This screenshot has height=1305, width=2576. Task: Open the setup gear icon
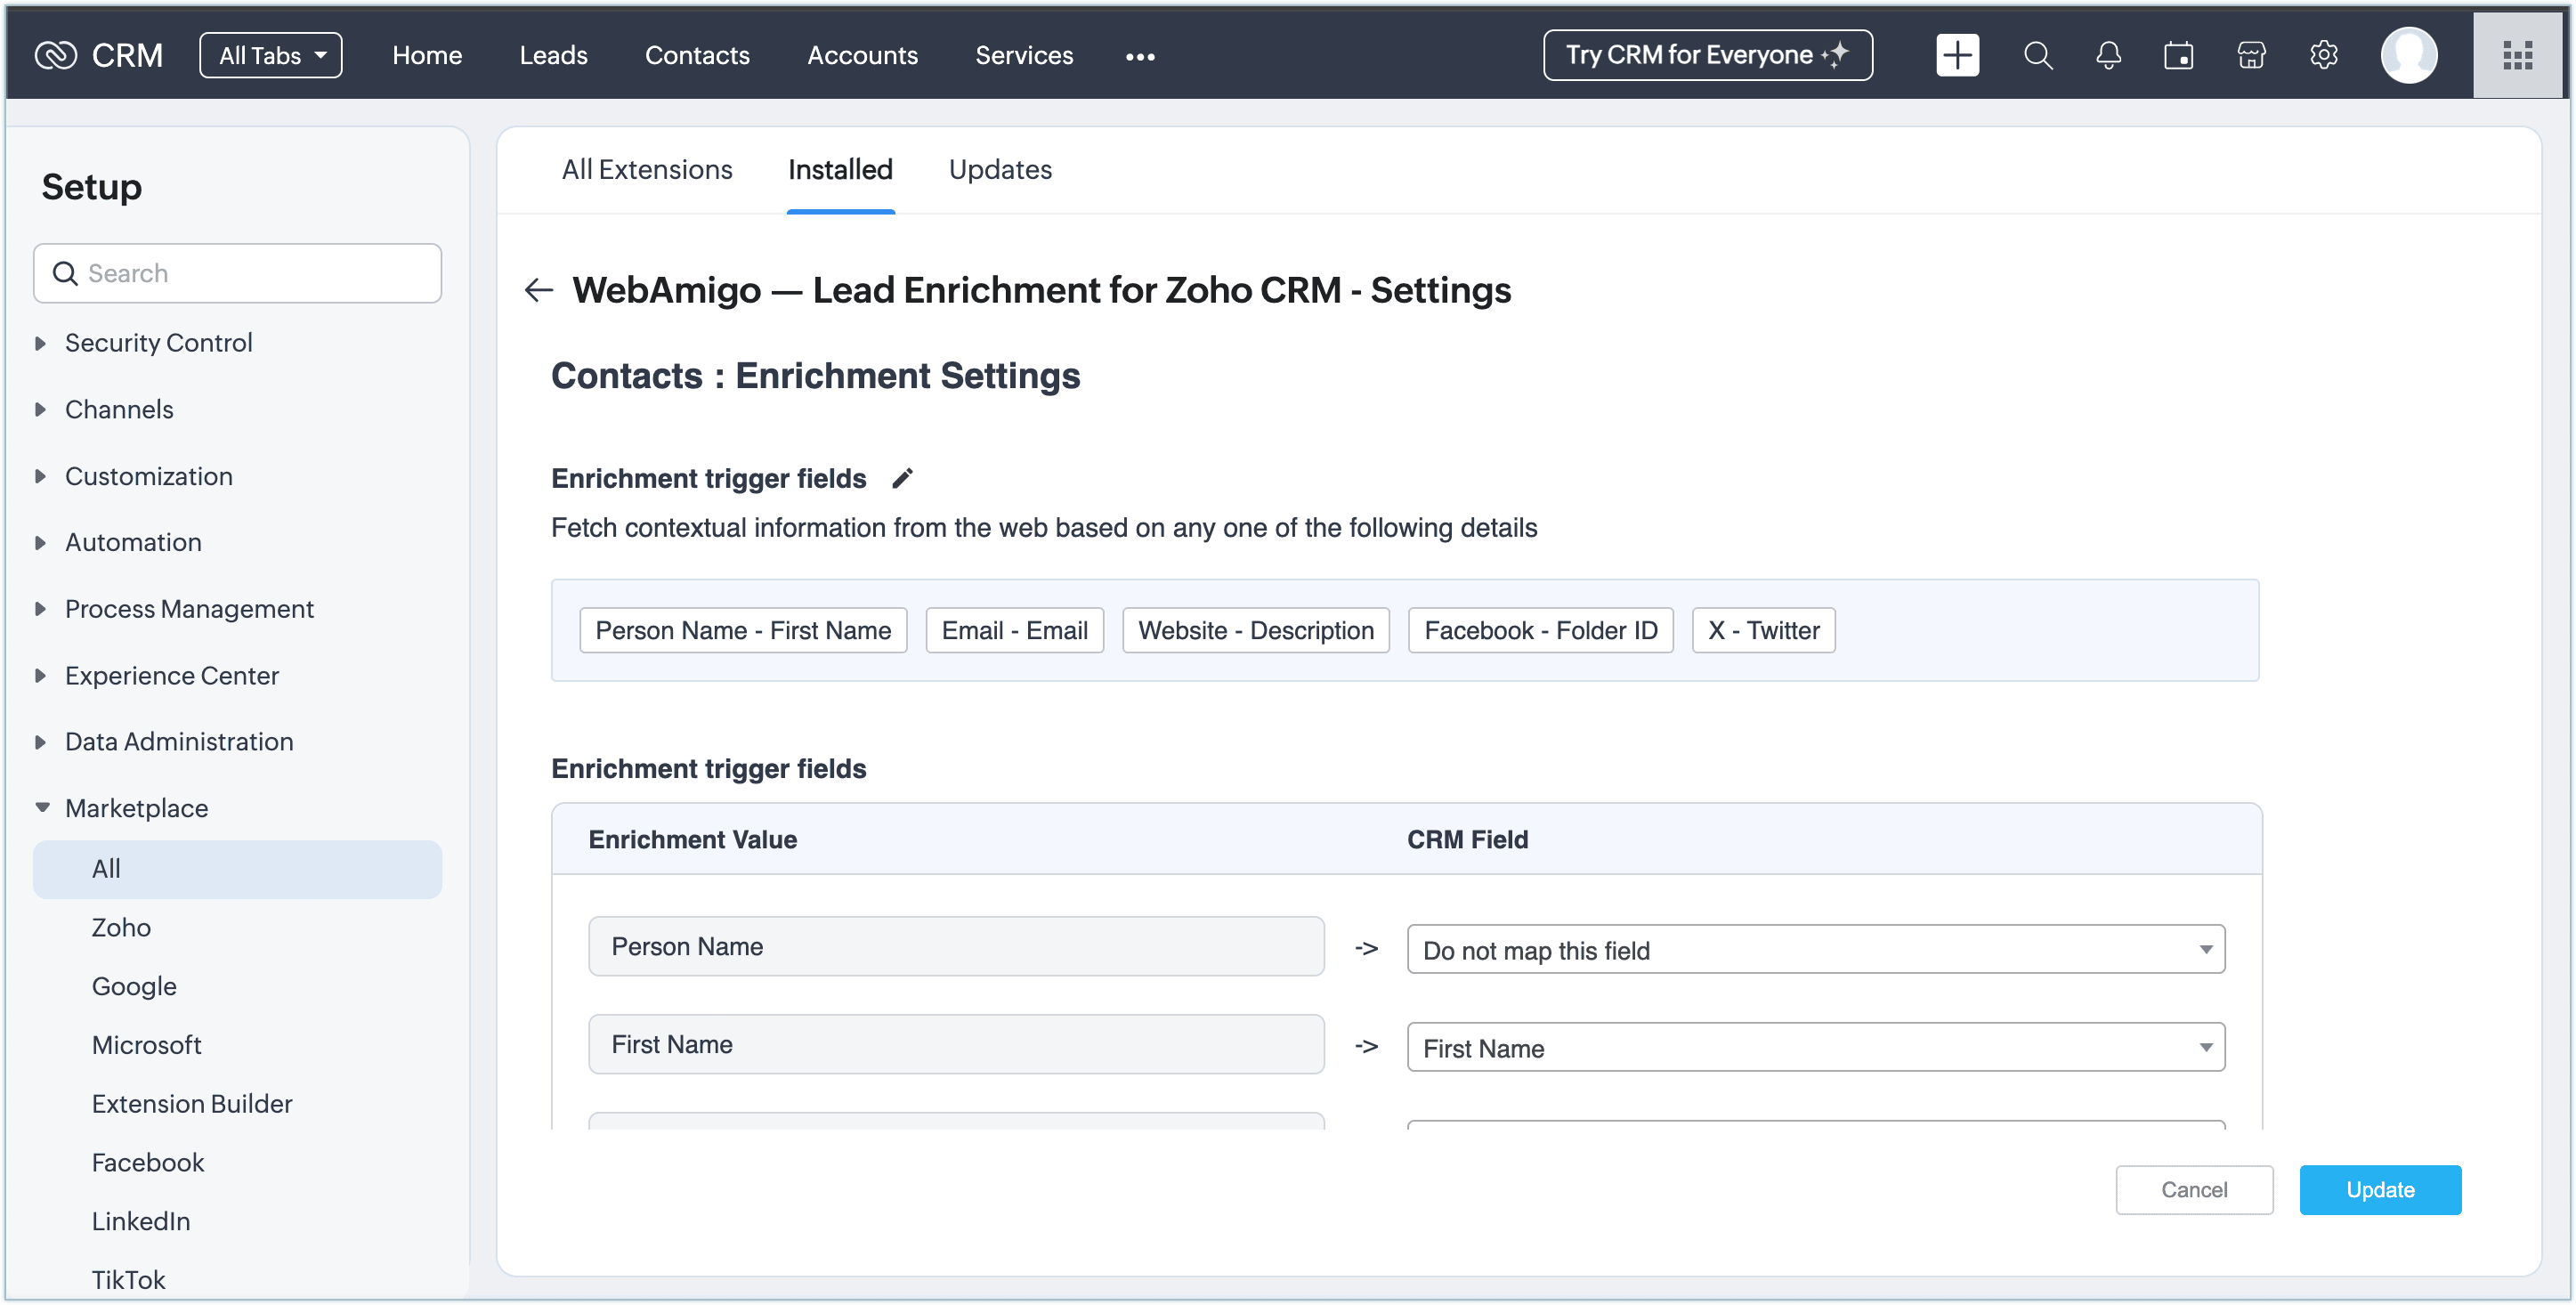(2323, 56)
